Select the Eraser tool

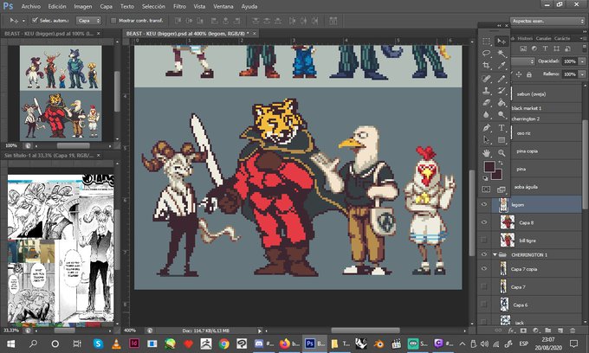(x=487, y=102)
